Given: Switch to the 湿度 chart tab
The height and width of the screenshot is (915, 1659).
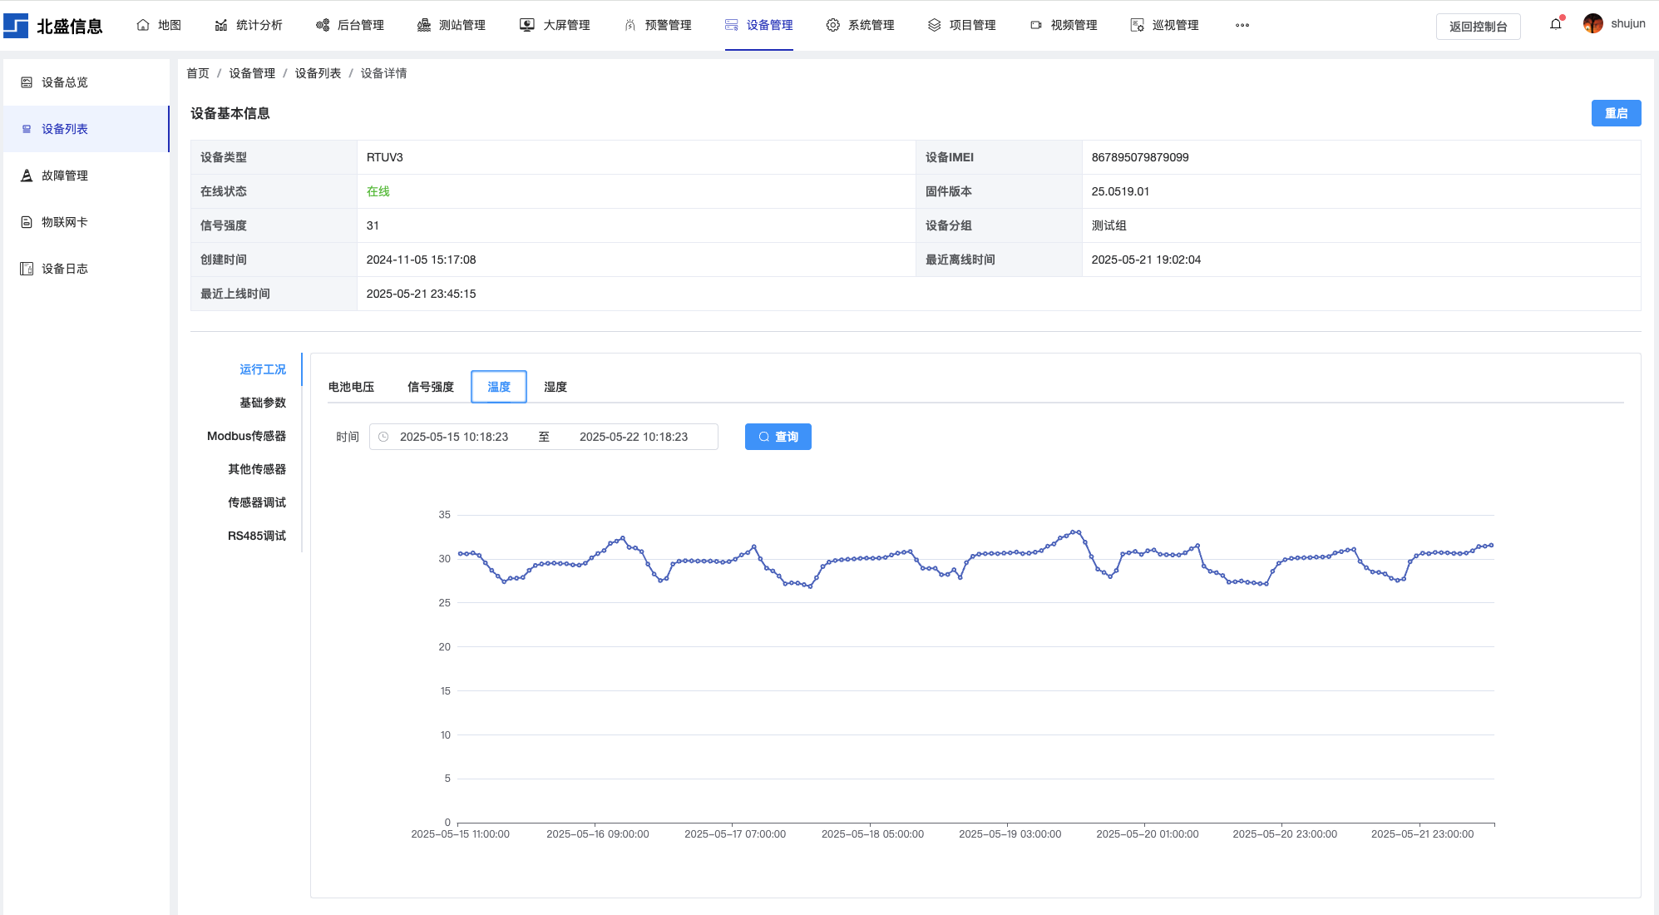Looking at the screenshot, I should point(555,387).
